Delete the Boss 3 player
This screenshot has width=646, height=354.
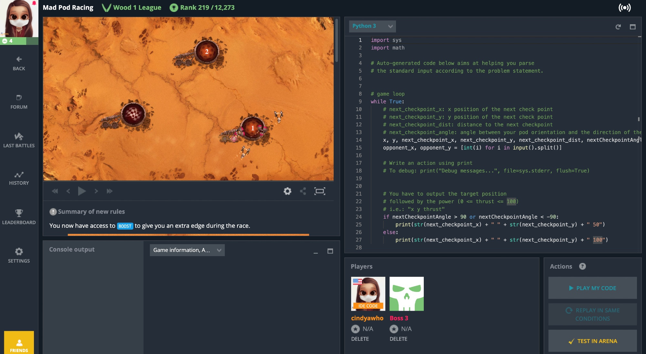click(398, 339)
